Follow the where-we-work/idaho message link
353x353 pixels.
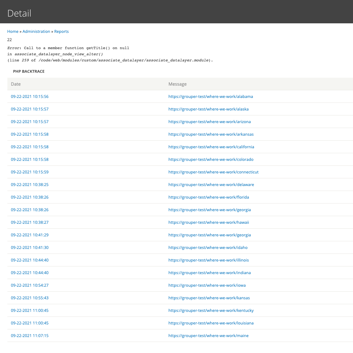208,248
